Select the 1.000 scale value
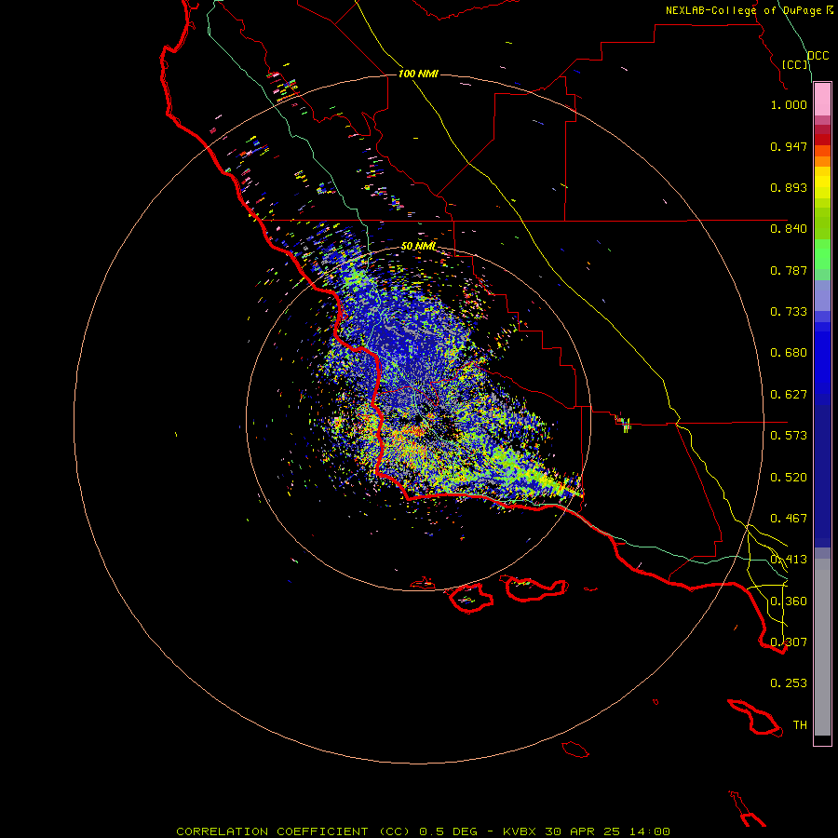 (789, 104)
